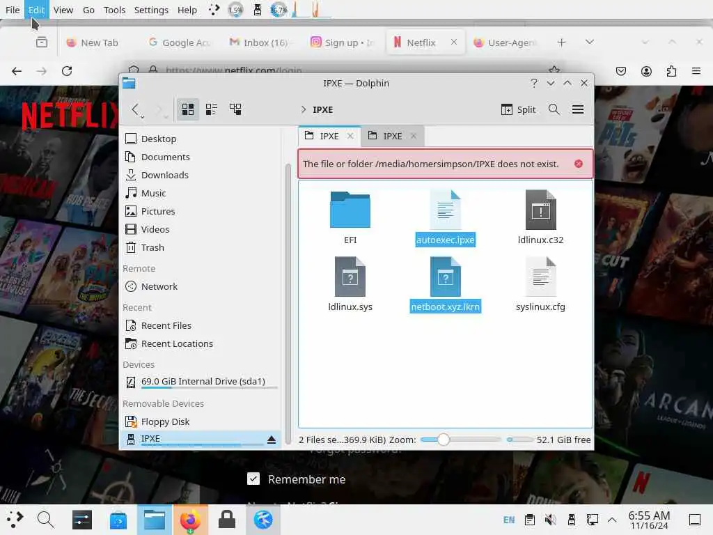Dismiss the folder does not exist error
This screenshot has height=535, width=713.
[579, 164]
